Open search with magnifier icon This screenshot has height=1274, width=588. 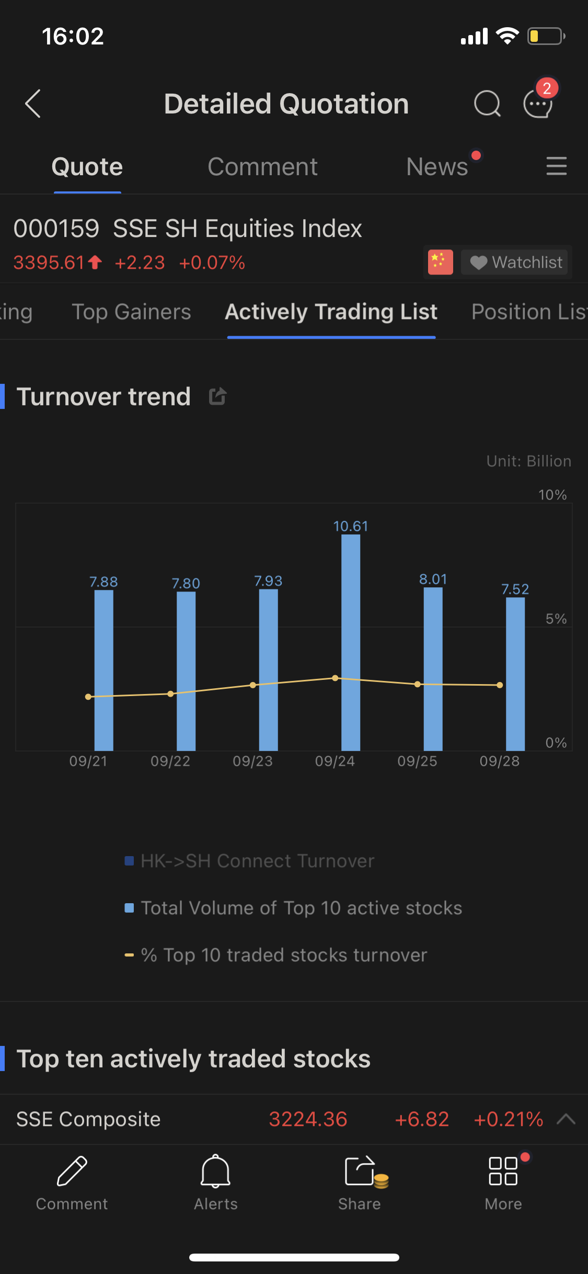487,104
